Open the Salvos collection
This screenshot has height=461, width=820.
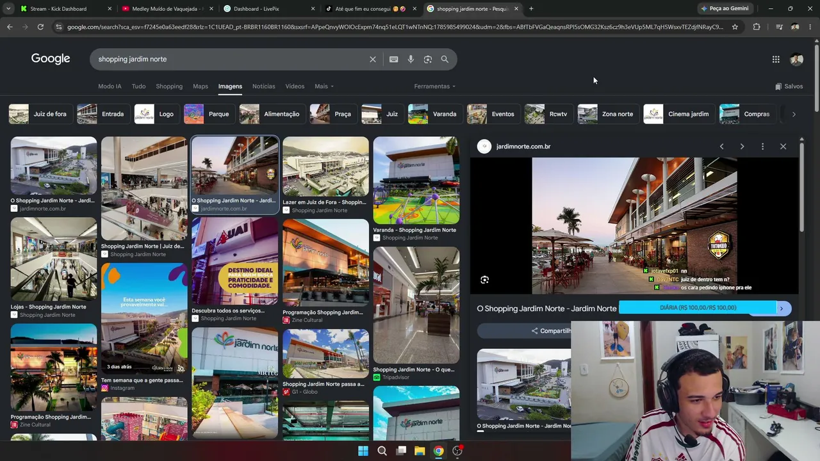(789, 86)
